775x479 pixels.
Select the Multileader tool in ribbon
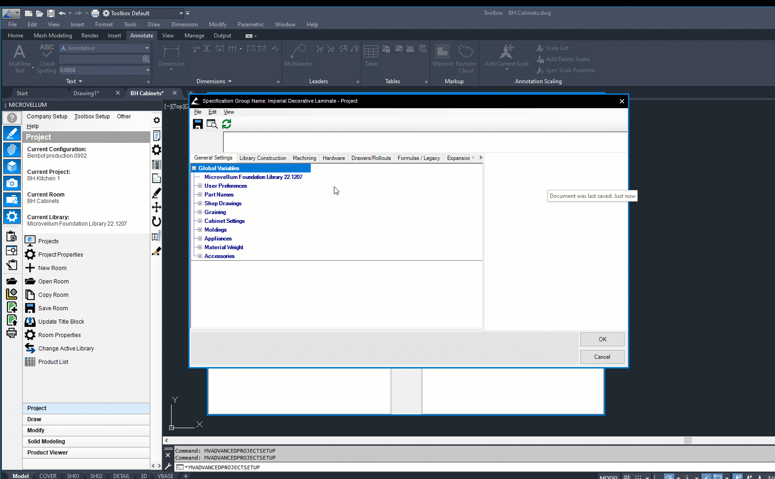tap(298, 55)
